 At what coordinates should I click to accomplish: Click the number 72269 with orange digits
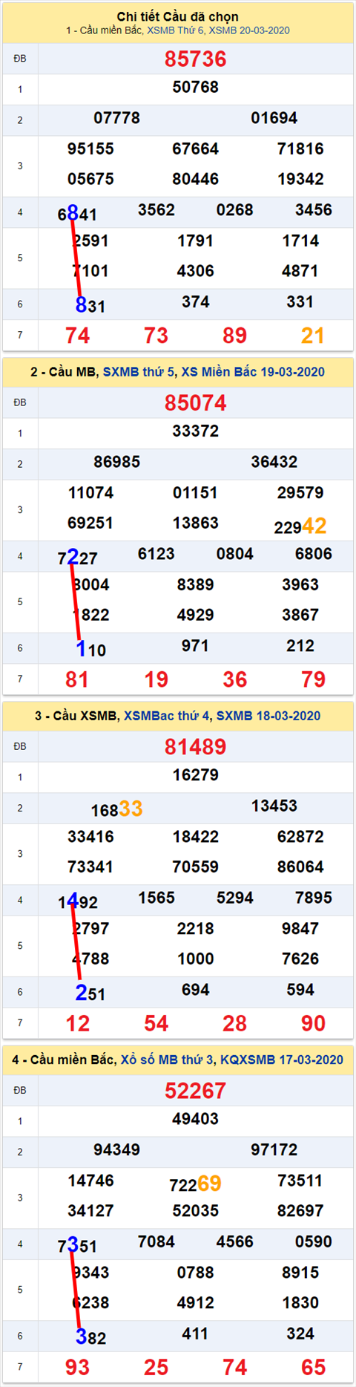[196, 1183]
